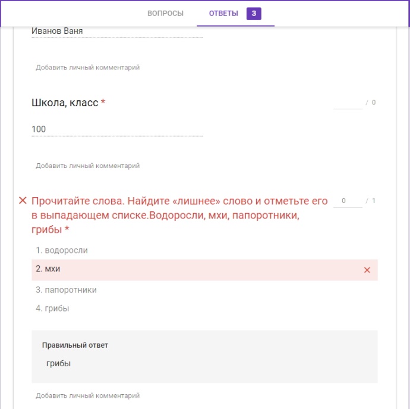Switch to the ВОПРОСЫ tab

pos(165,13)
